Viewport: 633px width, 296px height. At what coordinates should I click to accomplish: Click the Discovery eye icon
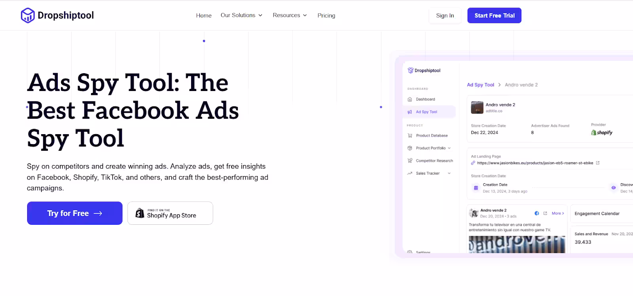click(614, 188)
